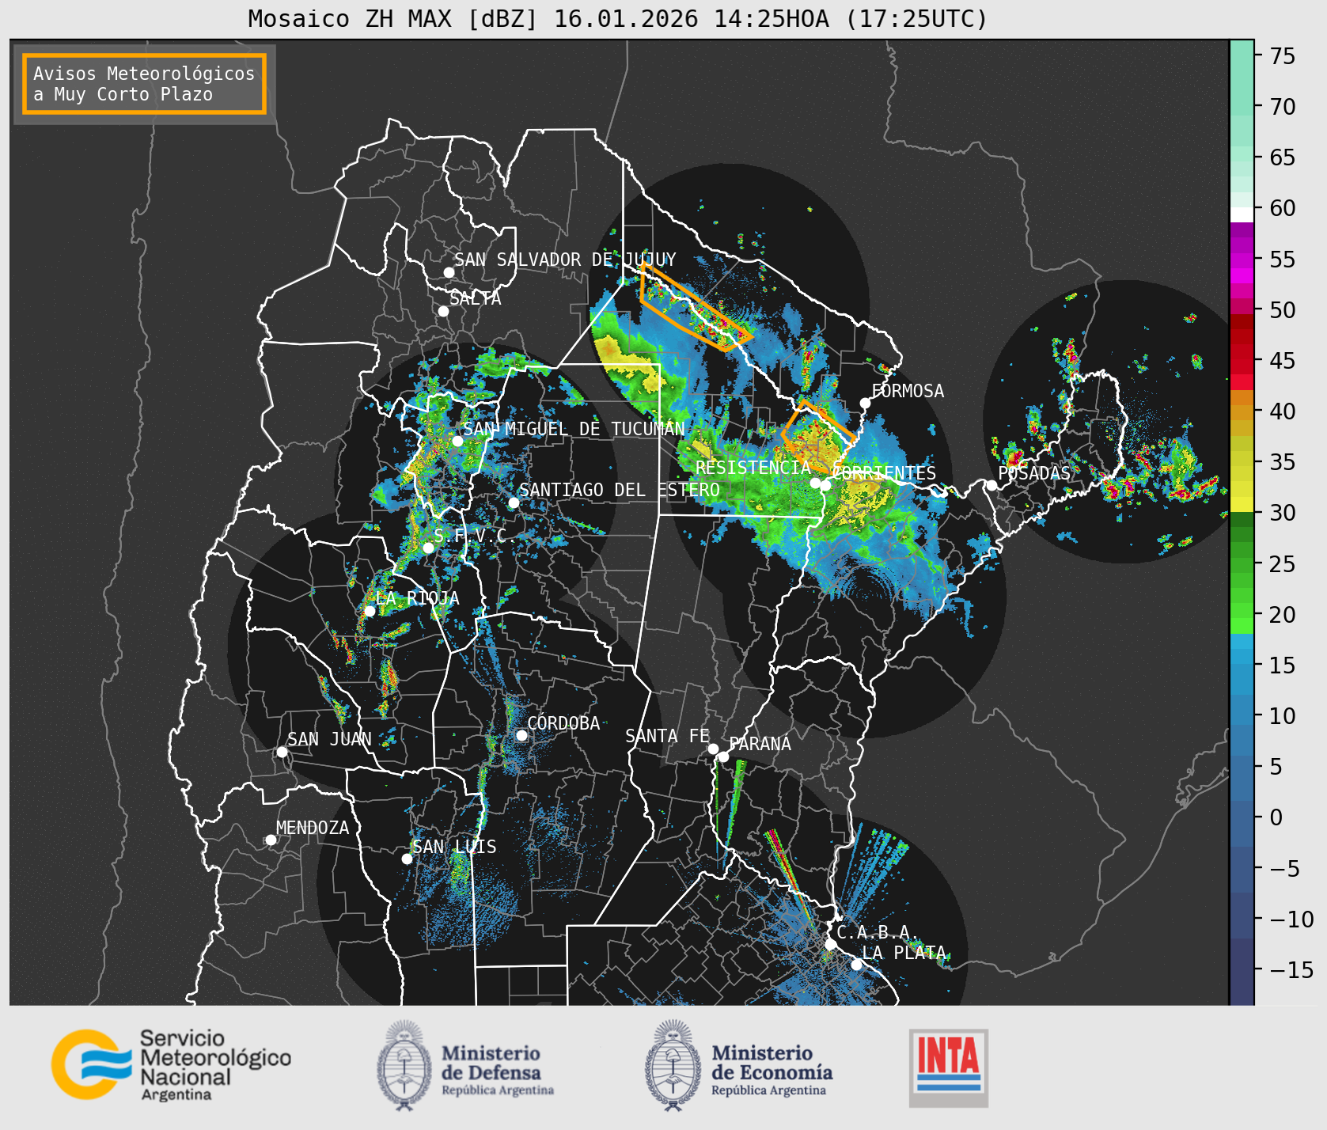Click the mosaic title text at top
Screen dimensions: 1327x1130
coord(618,18)
